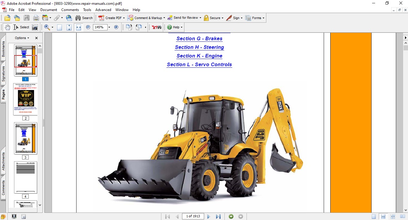This screenshot has width=408, height=220.
Task: Select the Snapshot camera tool
Action: click(35, 27)
